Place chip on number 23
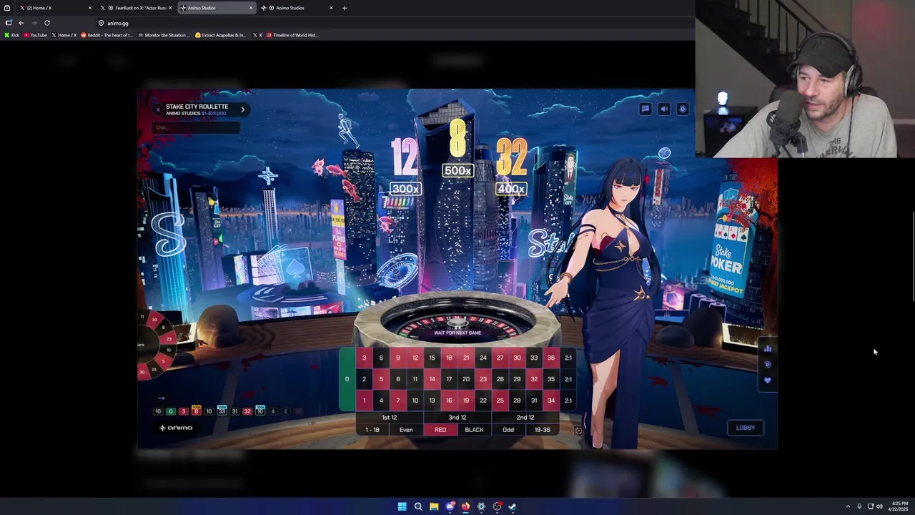Image resolution: width=915 pixels, height=515 pixels. 483,379
